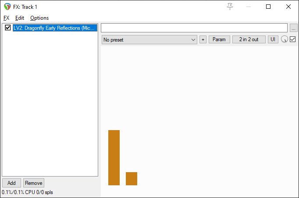
Task: Open the 2 in 2 out routing
Action: [249, 39]
